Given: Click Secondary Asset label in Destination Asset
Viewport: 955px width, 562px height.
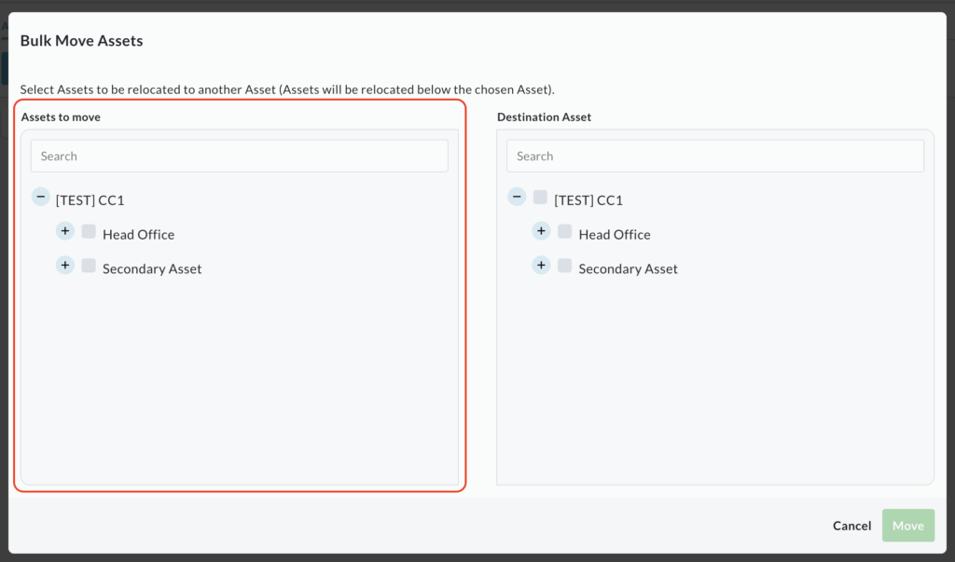Looking at the screenshot, I should point(628,269).
